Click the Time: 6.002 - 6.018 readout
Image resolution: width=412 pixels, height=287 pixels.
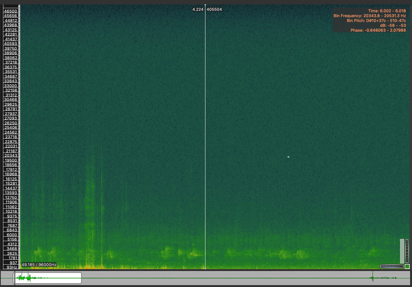click(x=387, y=11)
